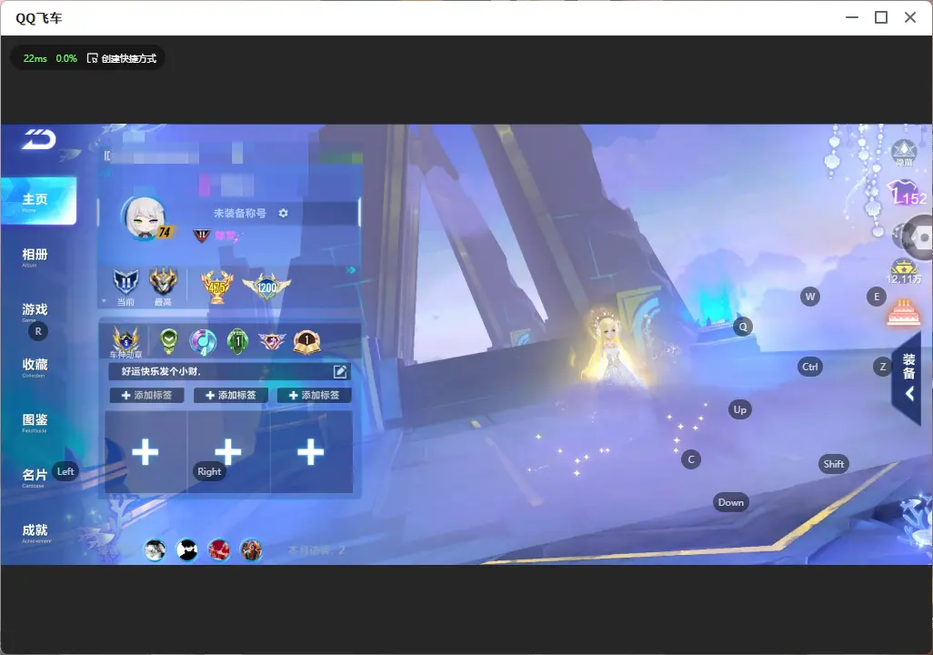Edit the signature with the pencil icon
Image resolution: width=933 pixels, height=655 pixels.
tap(340, 371)
